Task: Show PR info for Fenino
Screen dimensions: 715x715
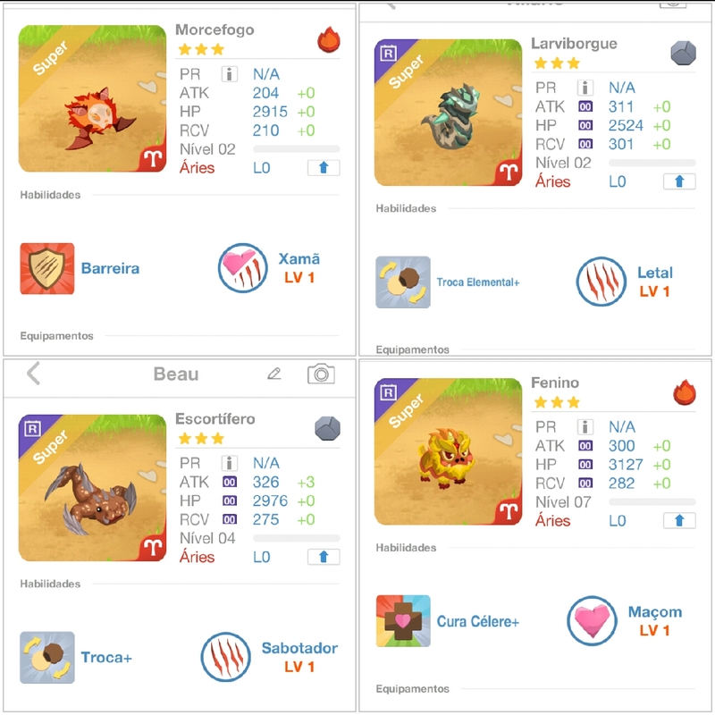Action: pyautogui.click(x=585, y=427)
